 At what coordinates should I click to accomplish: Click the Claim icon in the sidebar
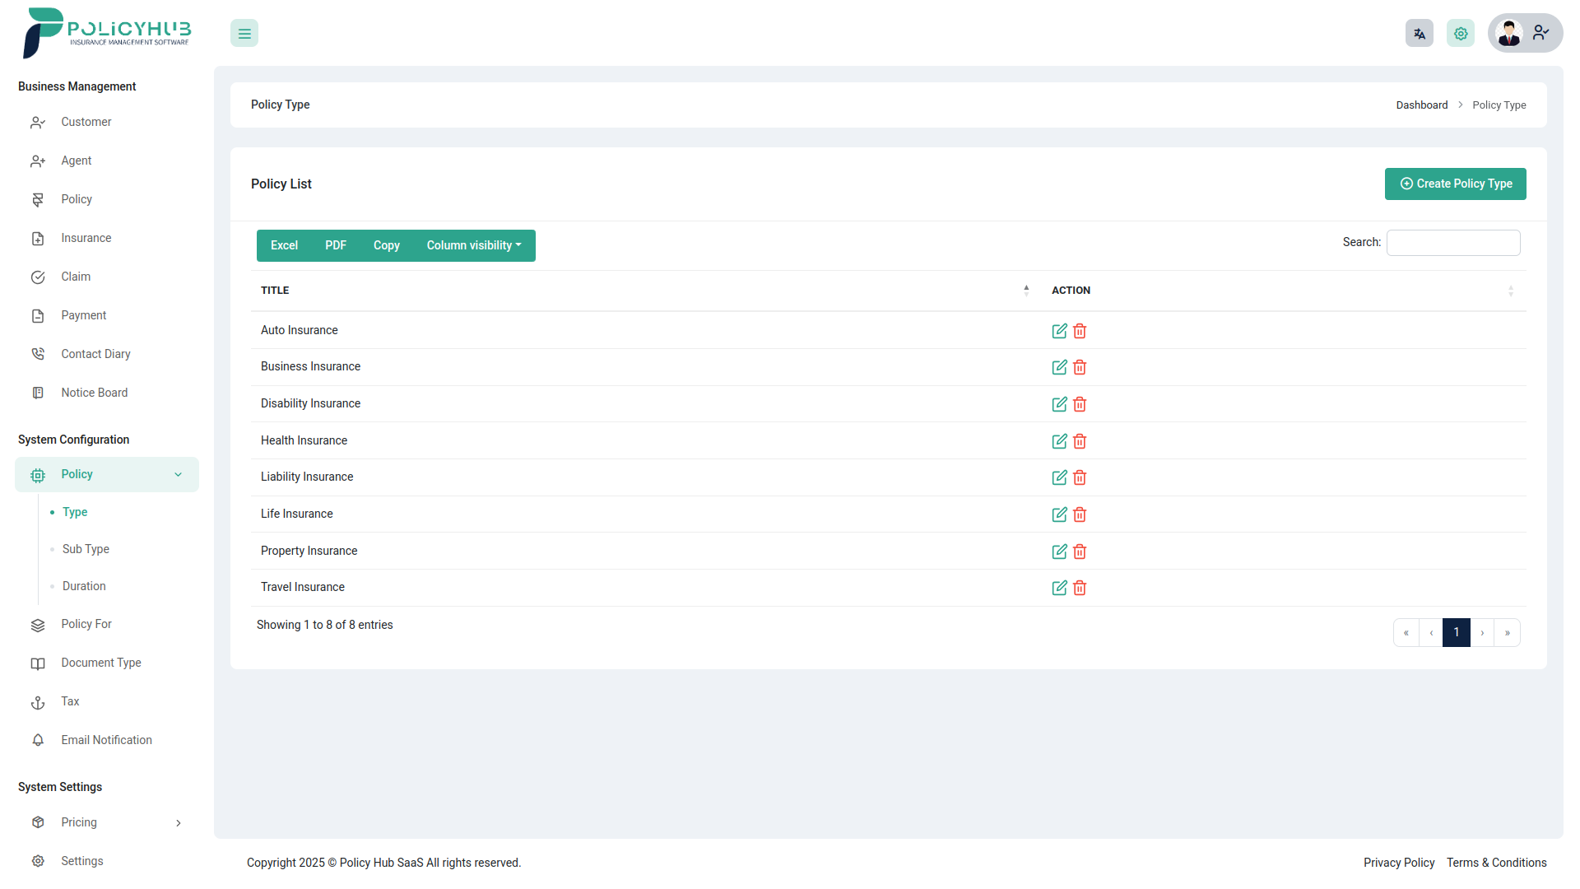pyautogui.click(x=38, y=277)
